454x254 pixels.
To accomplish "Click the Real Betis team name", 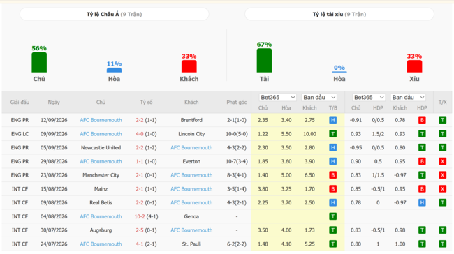I will 101,202.
